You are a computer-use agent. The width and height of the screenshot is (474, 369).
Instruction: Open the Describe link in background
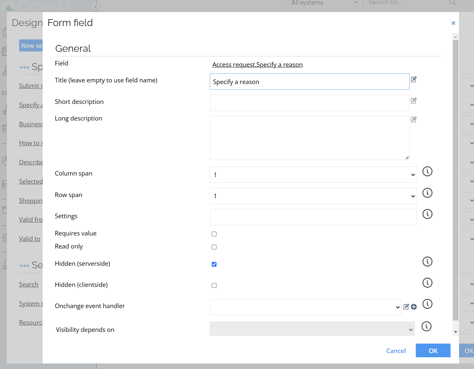tap(31, 162)
